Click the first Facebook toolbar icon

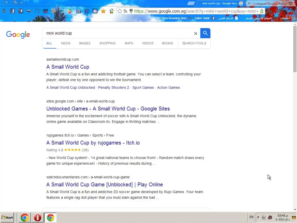coord(12,11)
